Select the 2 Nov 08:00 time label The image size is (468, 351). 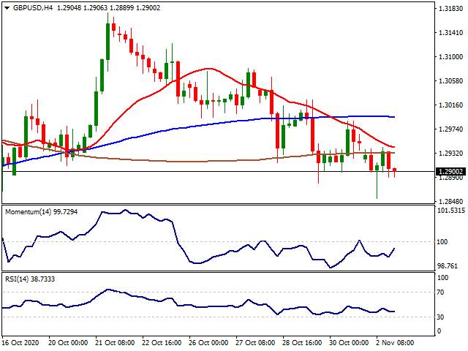point(395,342)
